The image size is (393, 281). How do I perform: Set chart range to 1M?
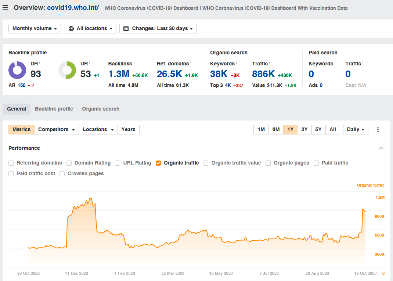click(261, 130)
